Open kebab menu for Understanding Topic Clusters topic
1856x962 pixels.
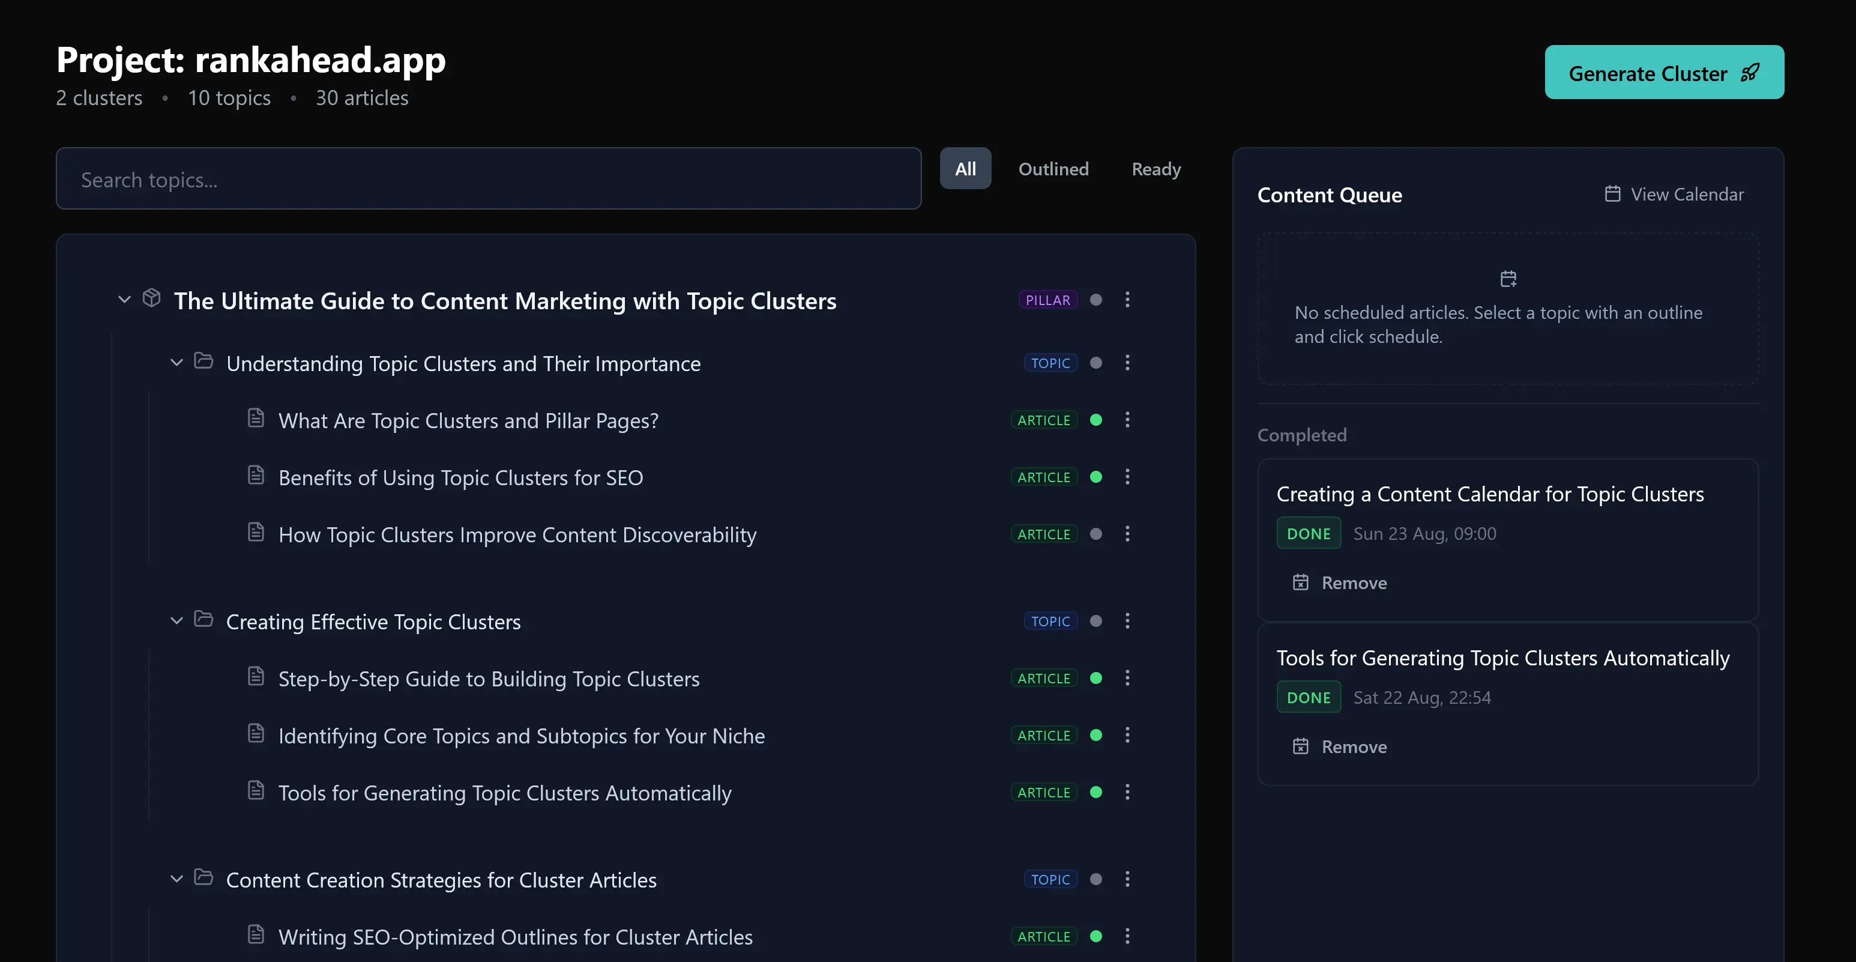[1127, 363]
